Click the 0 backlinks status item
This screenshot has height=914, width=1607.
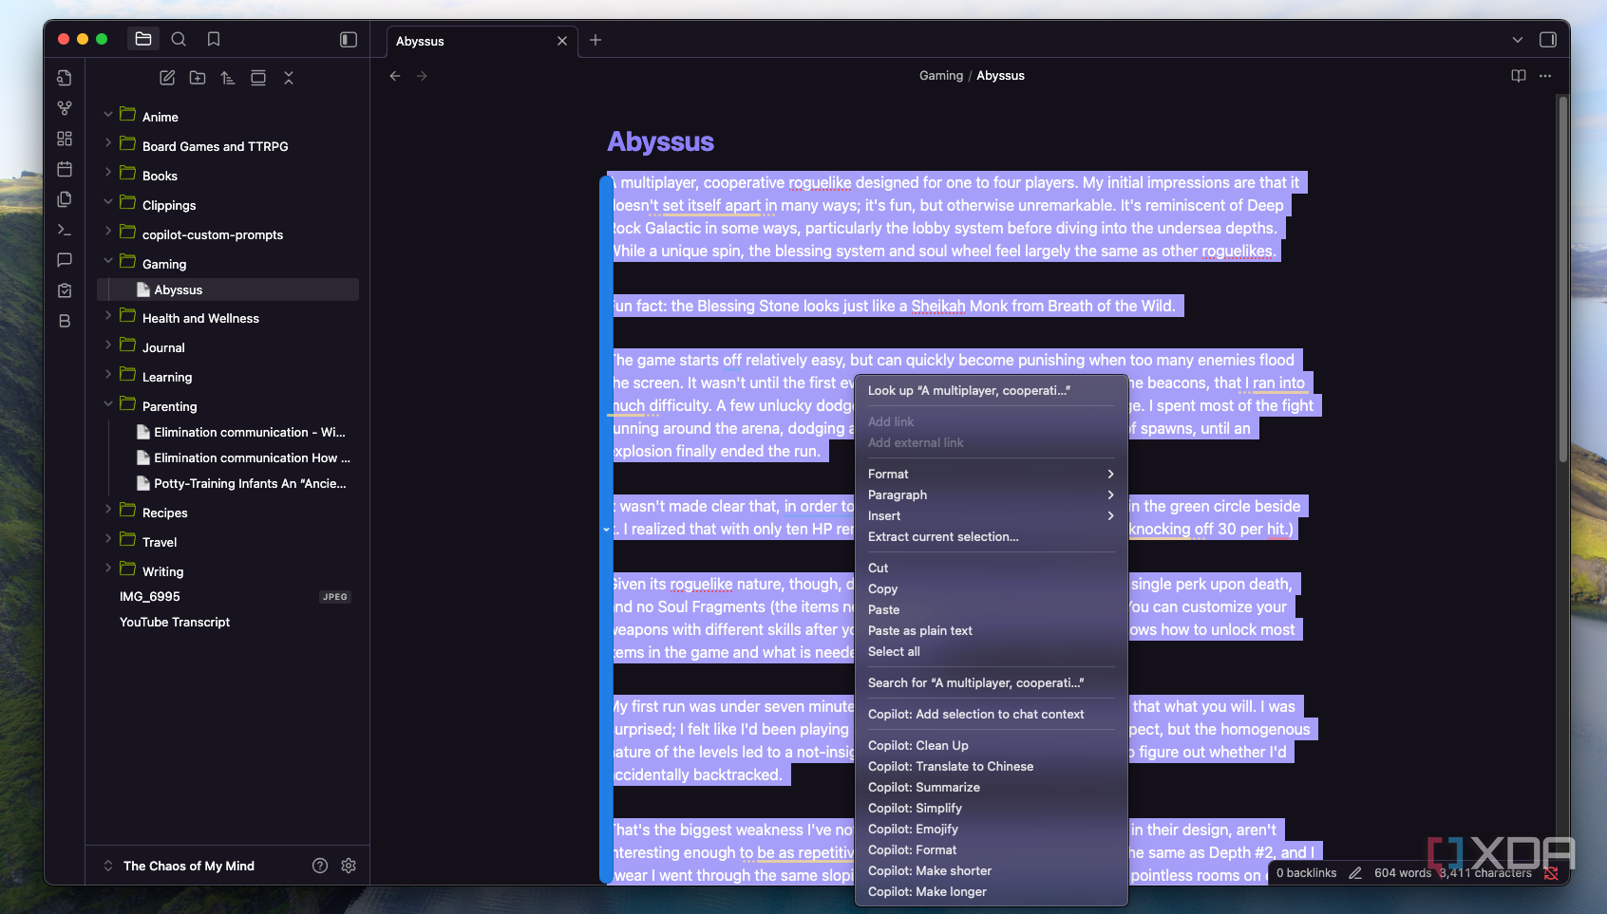[1306, 873]
